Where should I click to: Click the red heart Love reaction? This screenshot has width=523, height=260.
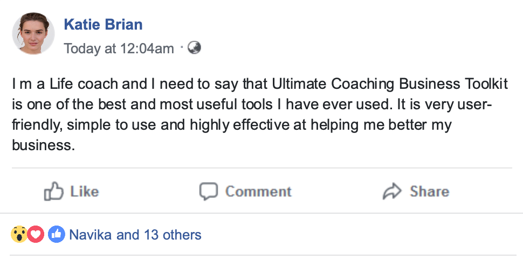click(x=36, y=235)
